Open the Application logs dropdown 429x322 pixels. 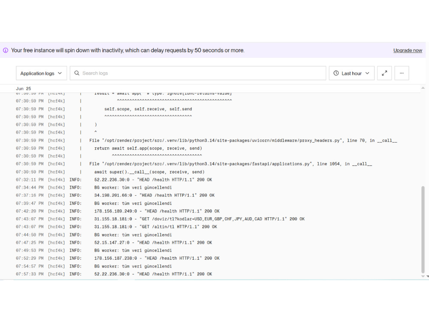coord(41,73)
